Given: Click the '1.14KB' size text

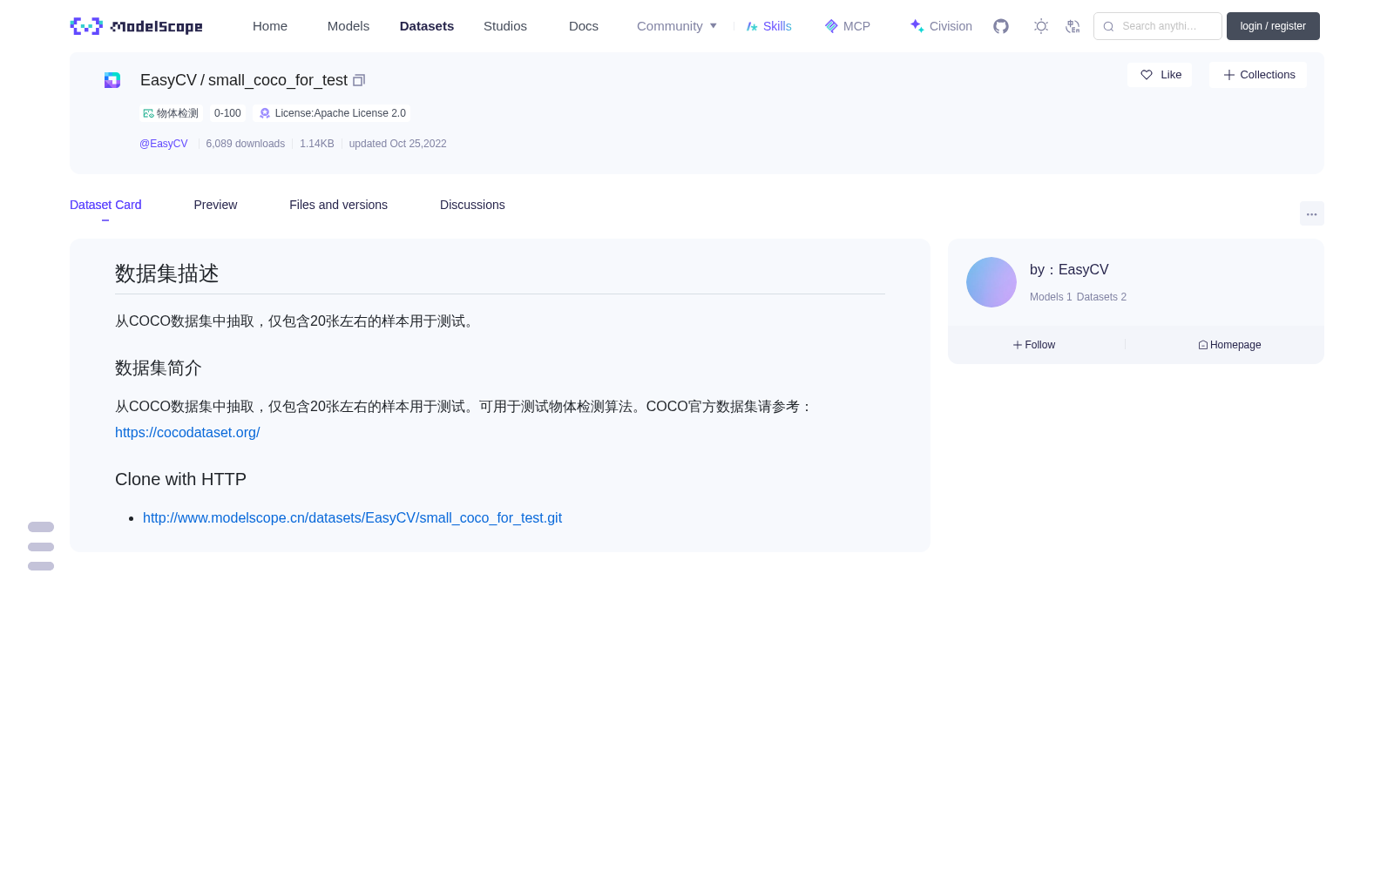Looking at the screenshot, I should click(317, 144).
